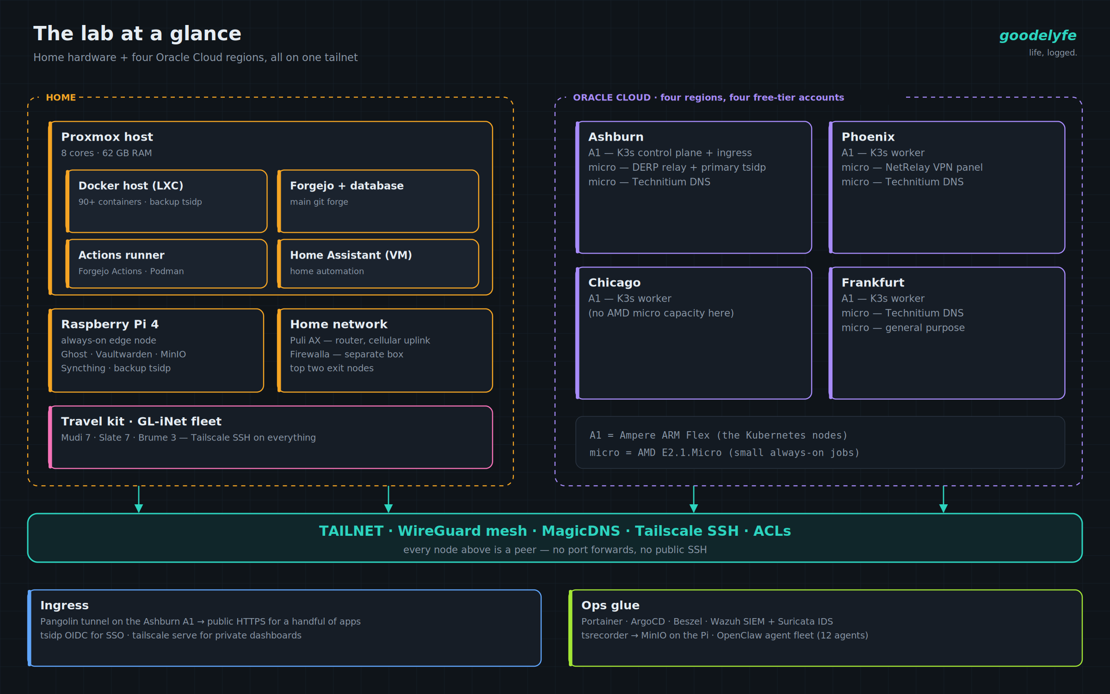
Task: Click 'Firewalla — separate box' line
Action: 346,354
